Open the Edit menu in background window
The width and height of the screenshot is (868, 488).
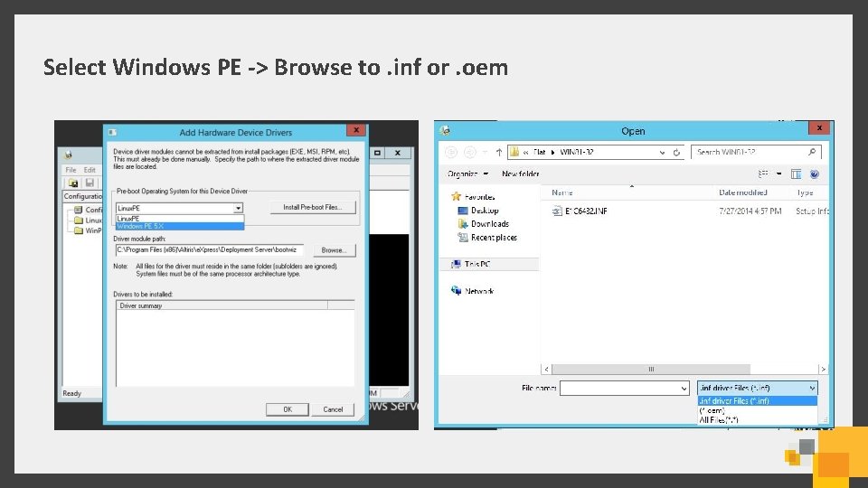click(x=90, y=170)
